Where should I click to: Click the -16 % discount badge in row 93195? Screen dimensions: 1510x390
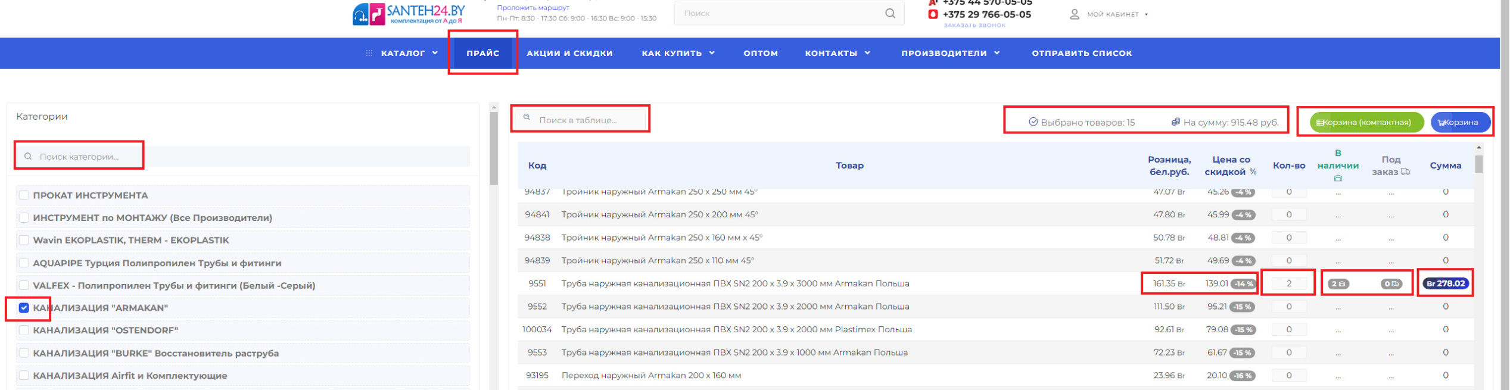1243,376
